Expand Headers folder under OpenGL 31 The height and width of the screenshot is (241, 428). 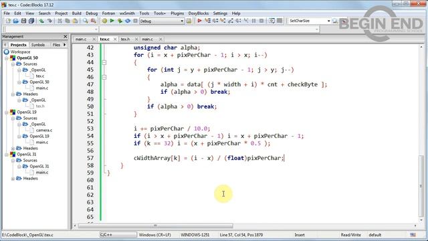pyautogui.click(x=13, y=179)
